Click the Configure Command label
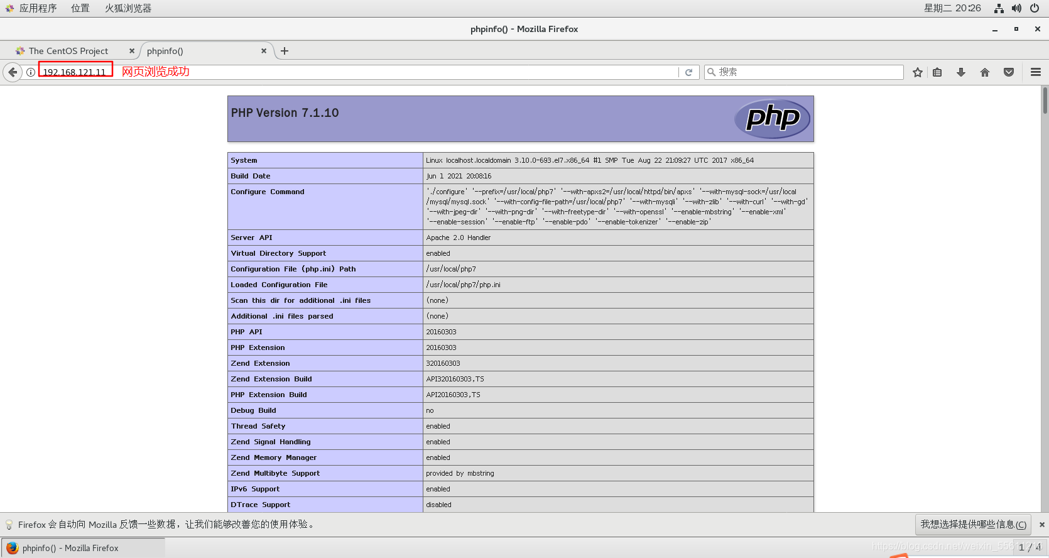 [x=268, y=192]
